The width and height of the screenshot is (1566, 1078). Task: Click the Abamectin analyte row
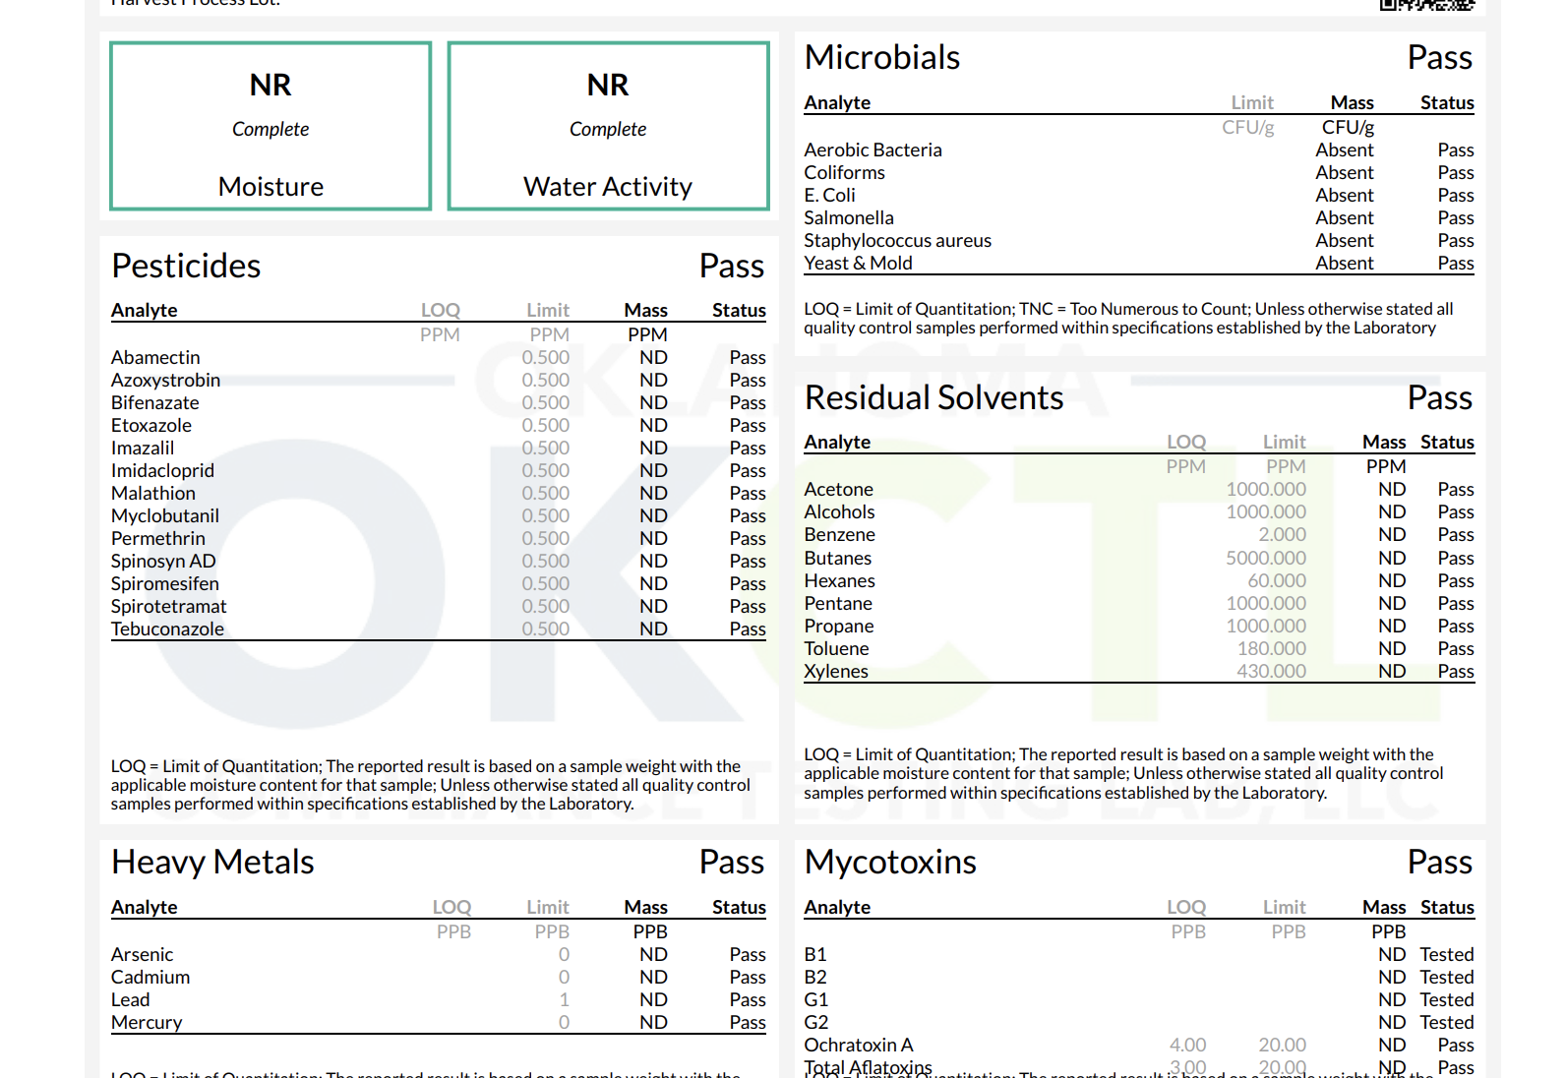point(438,357)
